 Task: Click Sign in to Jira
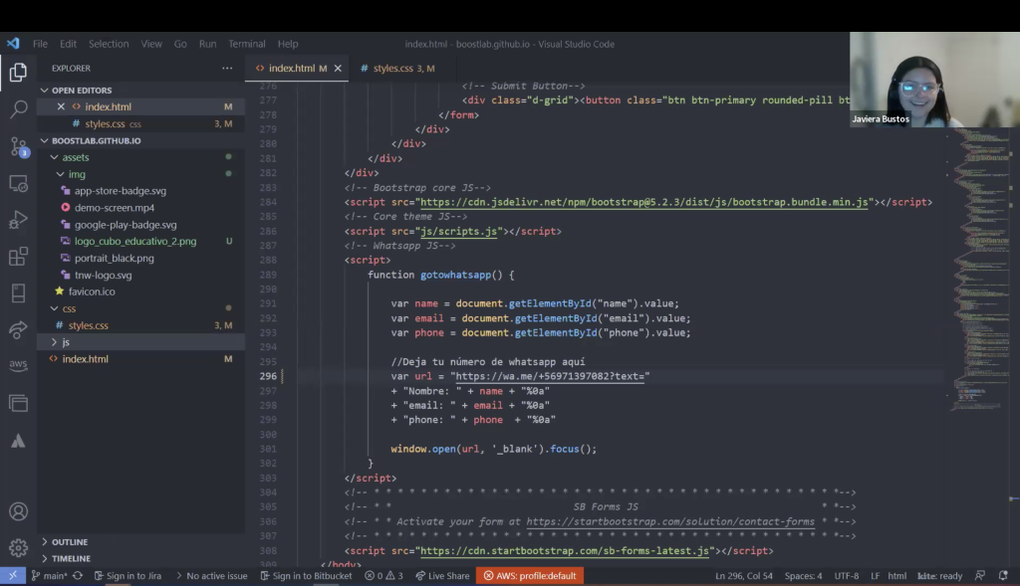[128, 576]
